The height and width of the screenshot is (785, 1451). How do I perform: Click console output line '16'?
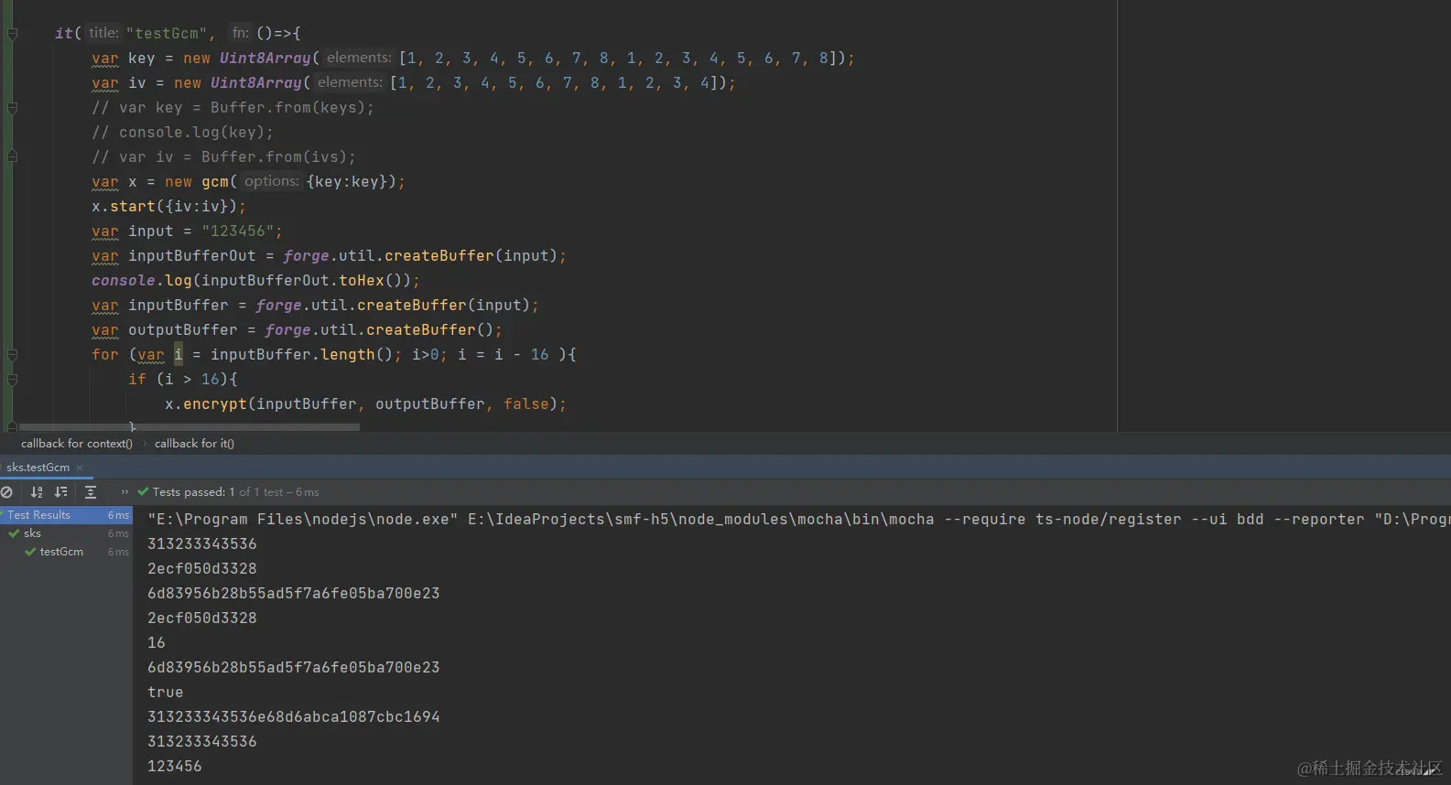pos(157,643)
